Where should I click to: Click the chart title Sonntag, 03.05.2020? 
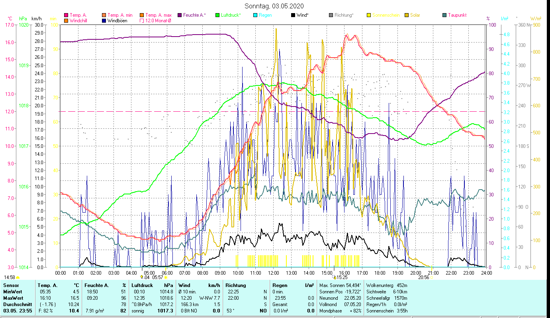click(274, 6)
